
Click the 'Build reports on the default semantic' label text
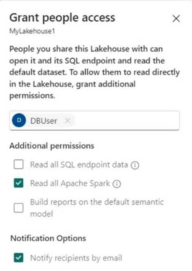pos(97,202)
